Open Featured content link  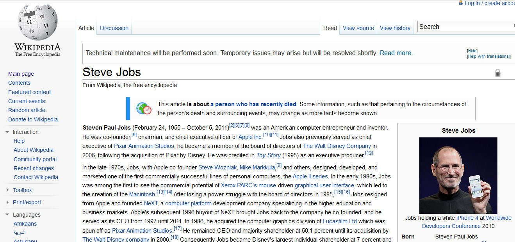30,92
